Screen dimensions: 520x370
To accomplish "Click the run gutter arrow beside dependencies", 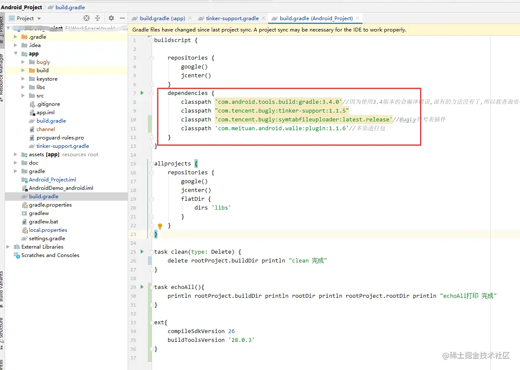I will [x=142, y=93].
